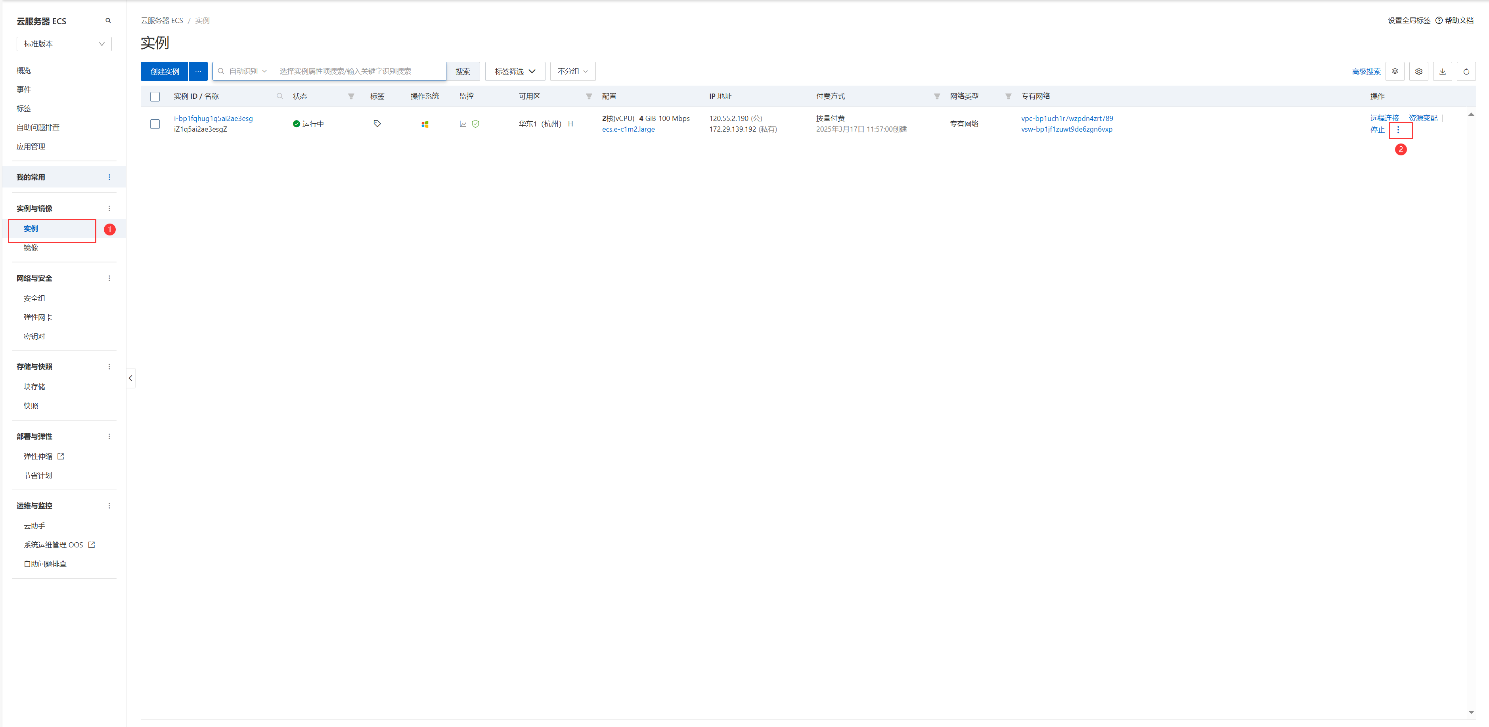The image size is (1489, 727).
Task: Open the 不分组 grouping dropdown
Action: click(x=572, y=72)
